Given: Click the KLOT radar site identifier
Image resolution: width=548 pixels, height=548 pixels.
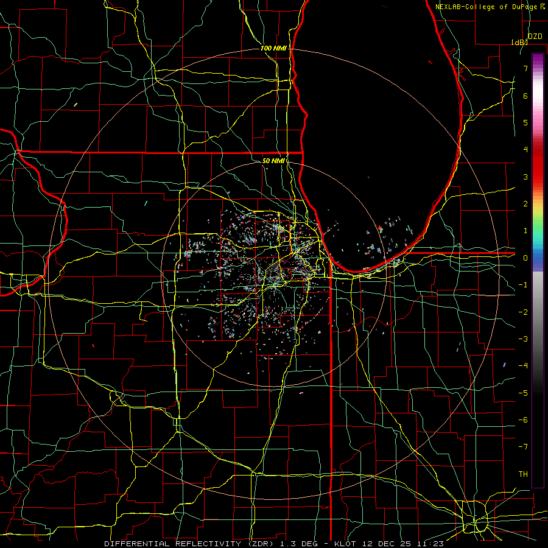Looking at the screenshot, I should tap(346, 544).
